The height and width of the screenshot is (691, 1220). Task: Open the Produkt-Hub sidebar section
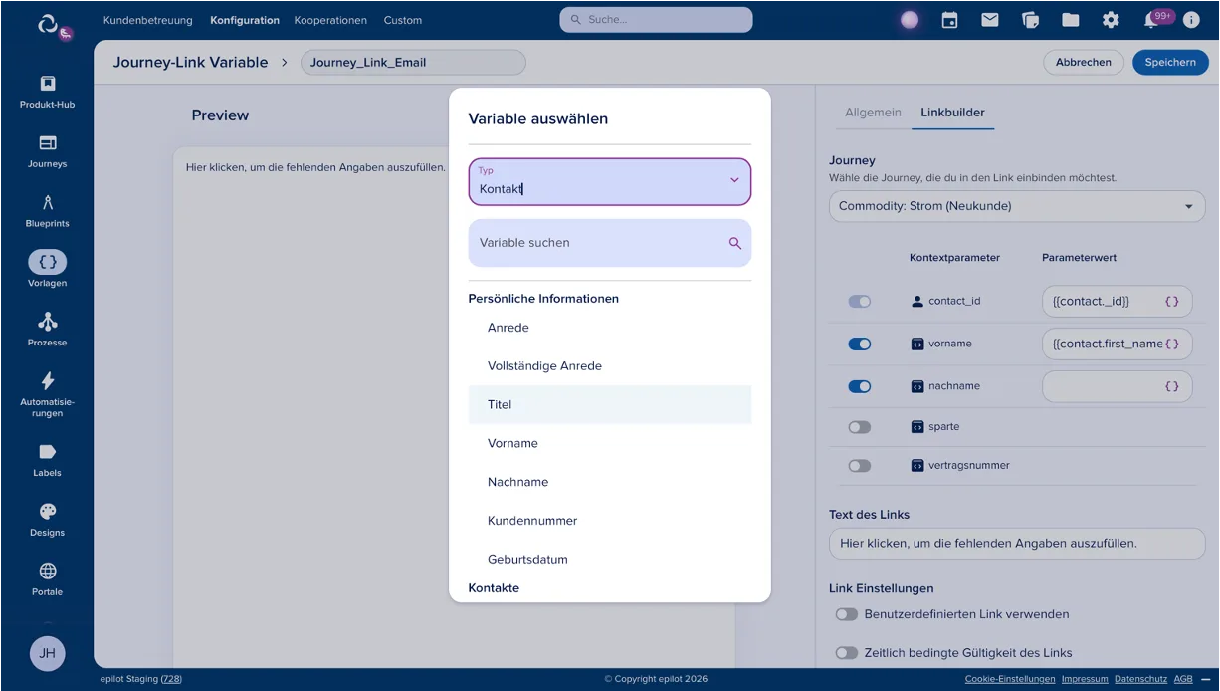coord(47,92)
